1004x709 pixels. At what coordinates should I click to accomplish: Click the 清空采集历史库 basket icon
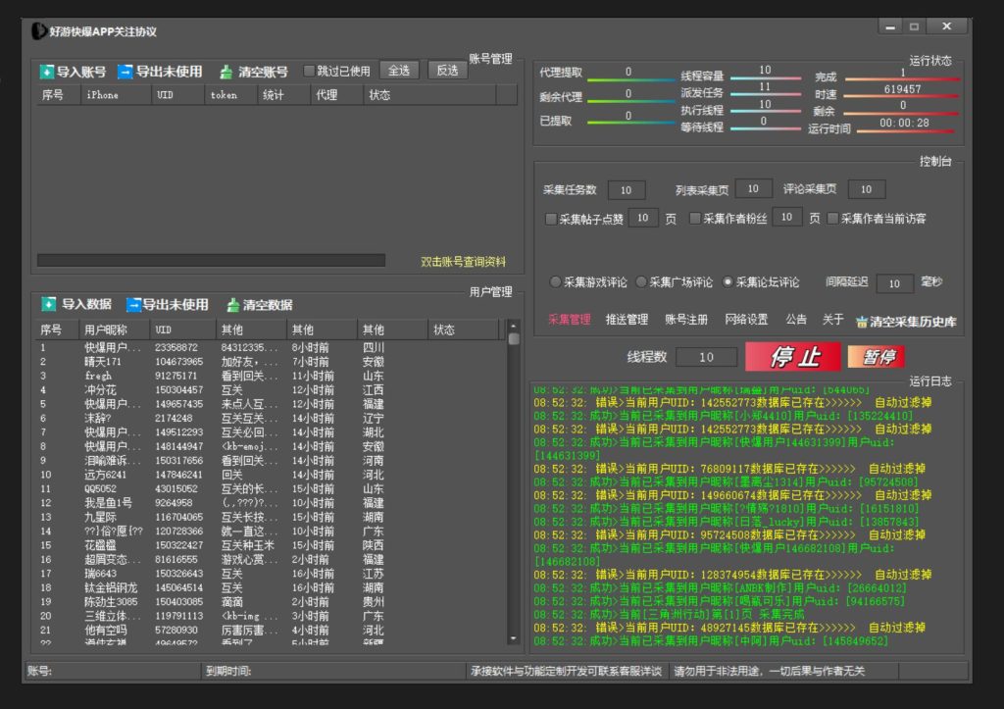[x=862, y=321]
